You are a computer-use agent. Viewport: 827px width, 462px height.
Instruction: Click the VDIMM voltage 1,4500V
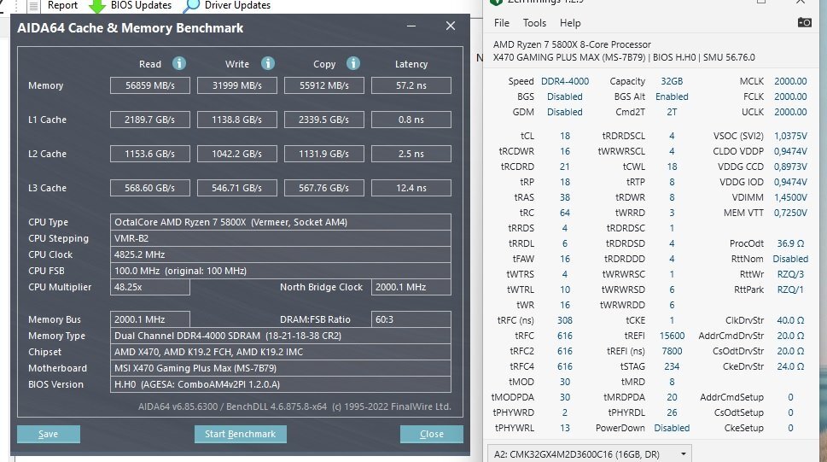point(790,197)
